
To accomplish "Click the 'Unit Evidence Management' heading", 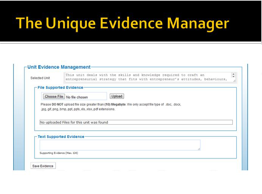I will (x=59, y=67).
